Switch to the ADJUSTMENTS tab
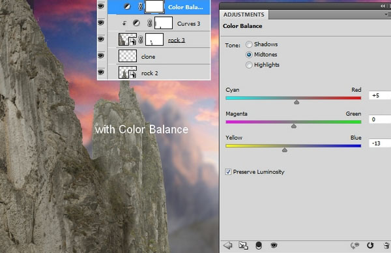The height and width of the screenshot is (253, 391). [244, 14]
